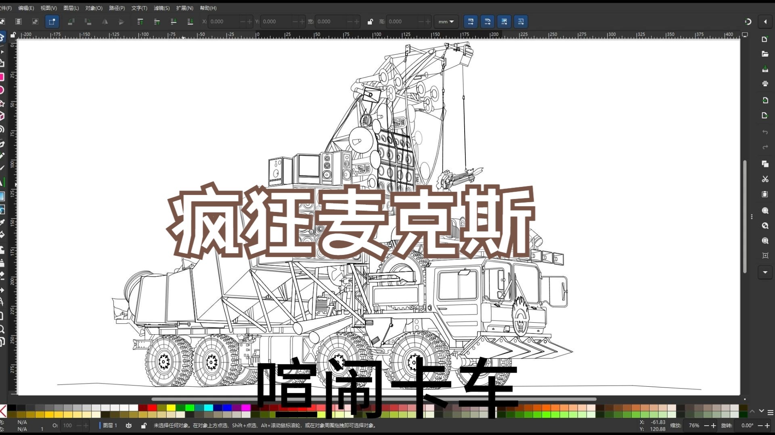775x435 pixels.
Task: Open the 编辑(E) menu
Action: 26,8
